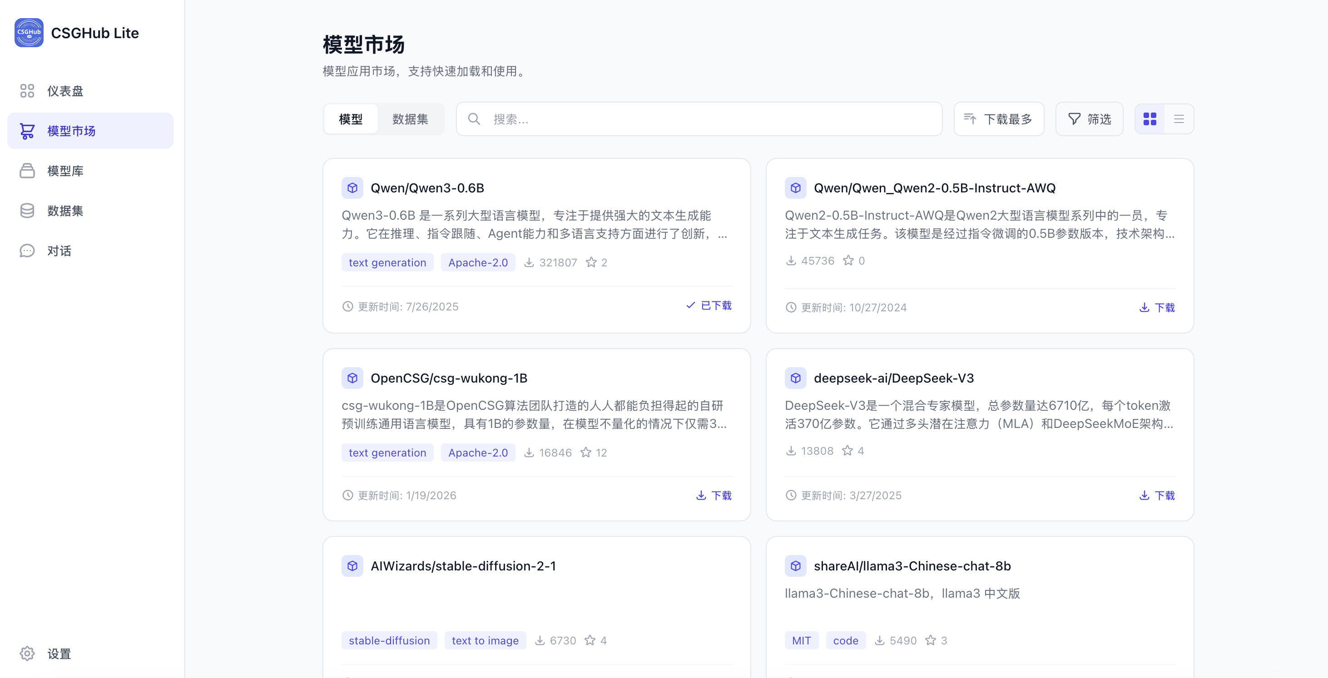Open shareAI/llama3-Chinese-chat-8b card title

[x=912, y=566]
